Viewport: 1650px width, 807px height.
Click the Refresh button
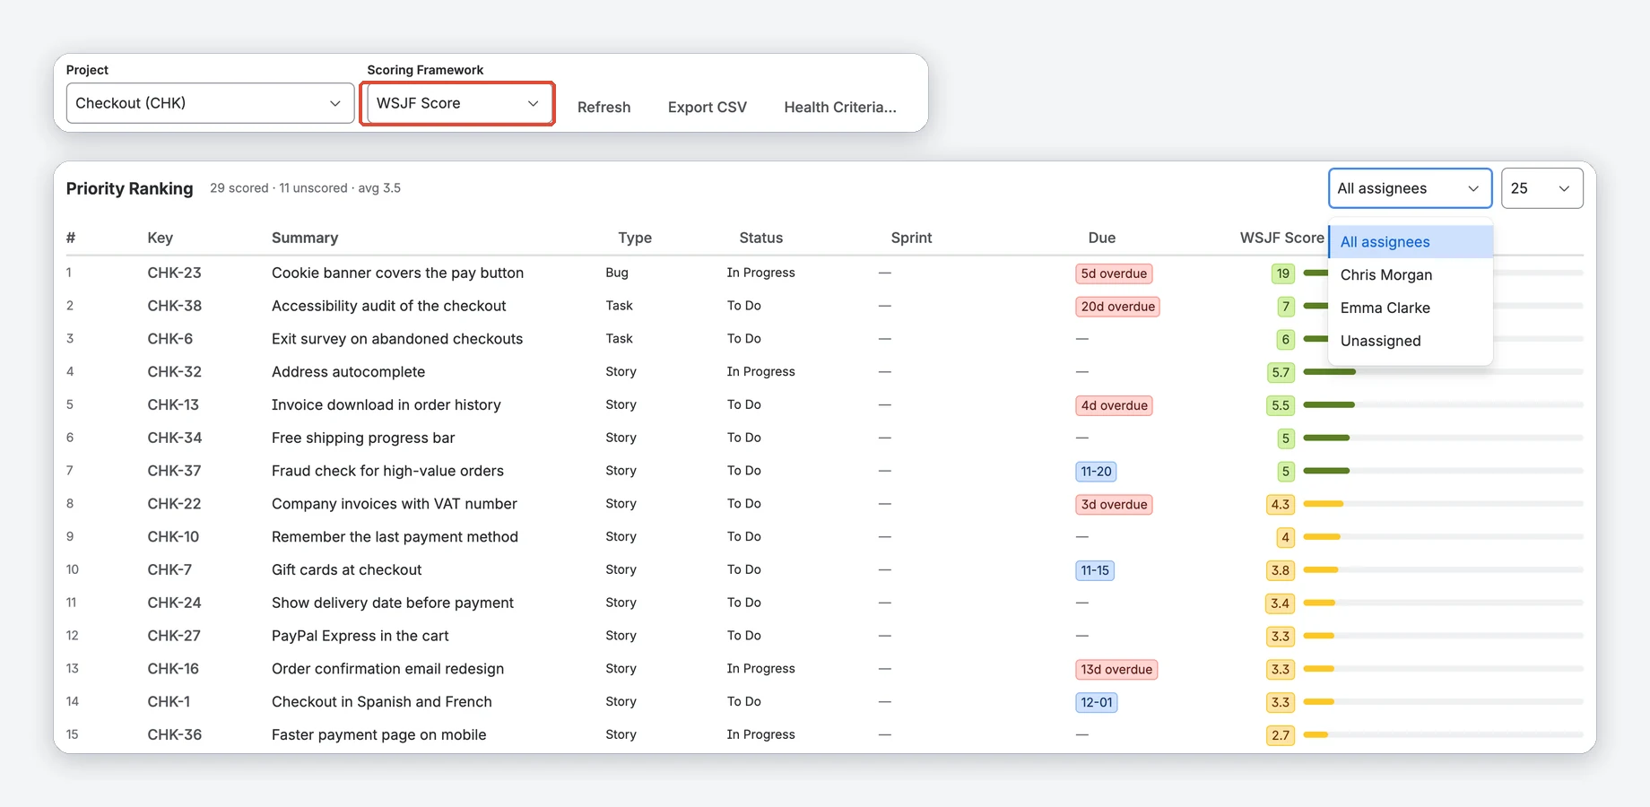pos(604,108)
